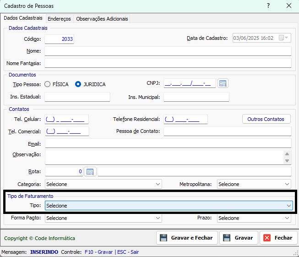Click the Tel. Celular field
This screenshot has height=257, width=299.
67,119
